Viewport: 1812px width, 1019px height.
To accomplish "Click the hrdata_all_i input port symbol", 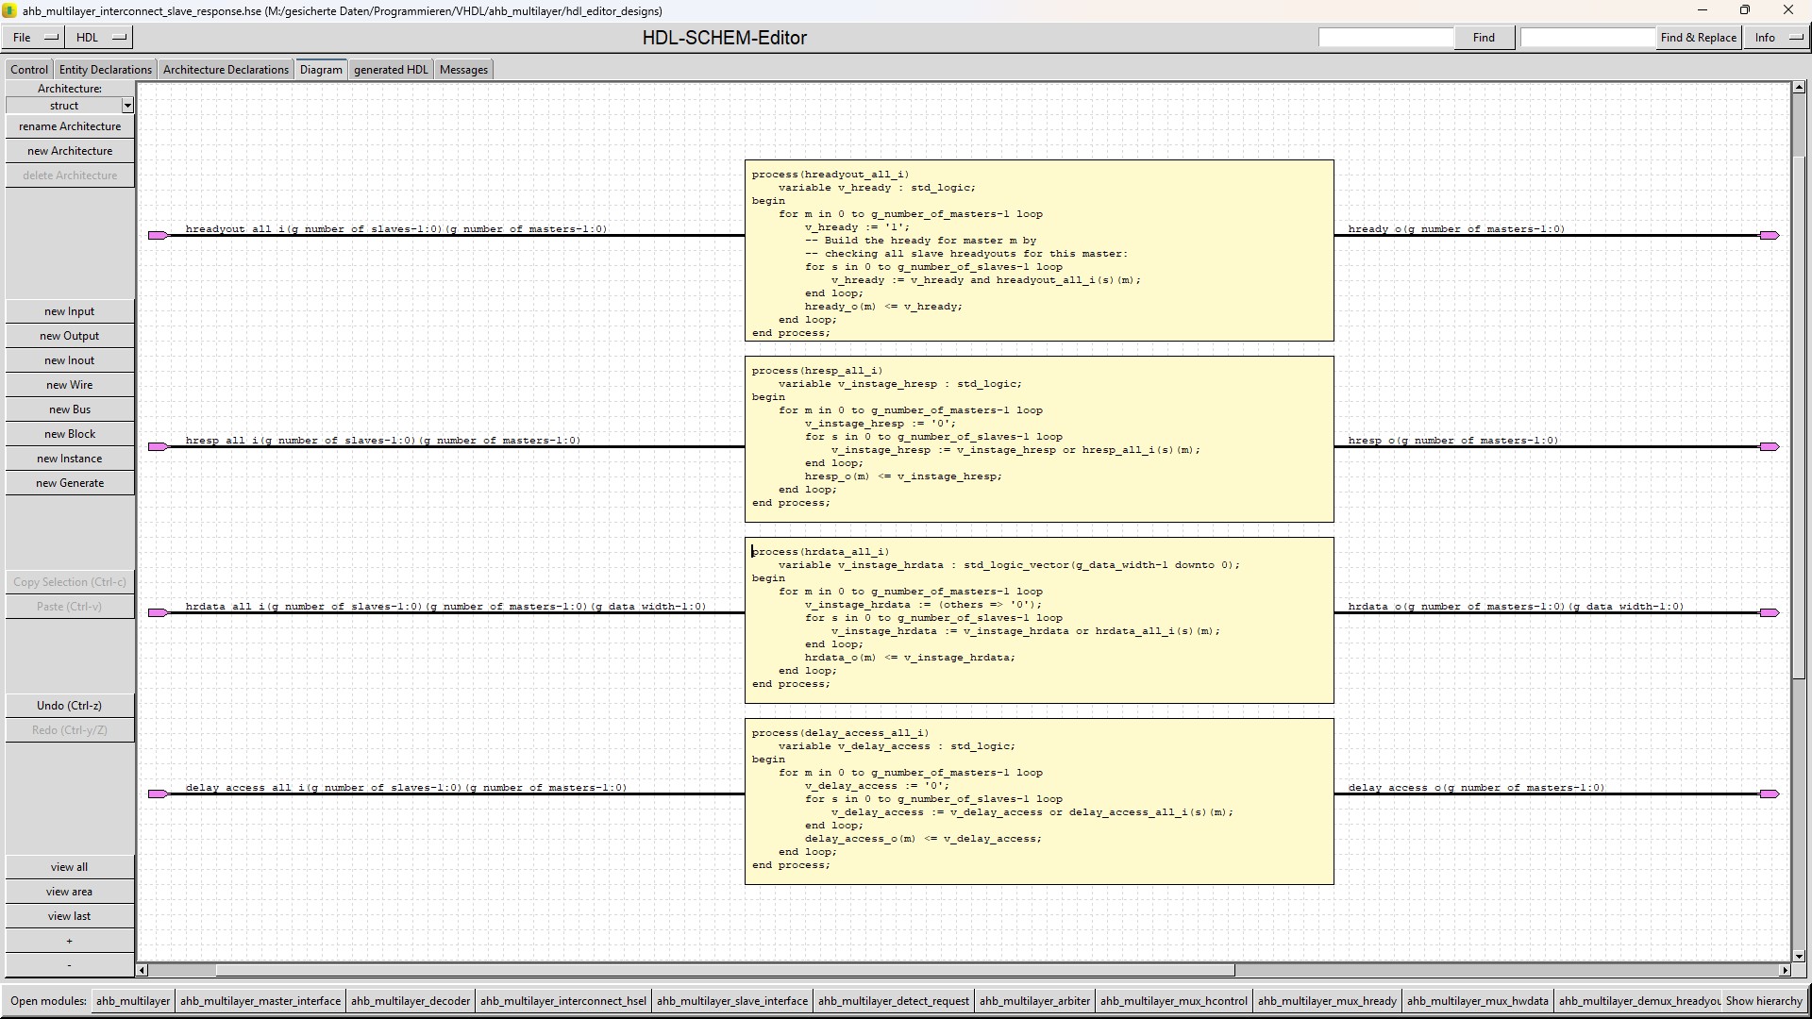I will click(x=158, y=612).
